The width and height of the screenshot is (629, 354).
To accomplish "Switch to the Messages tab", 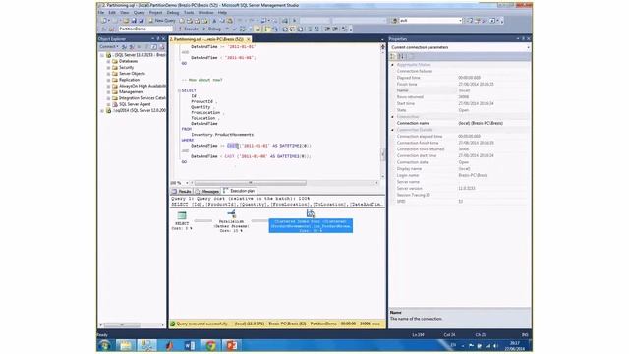I will point(207,191).
